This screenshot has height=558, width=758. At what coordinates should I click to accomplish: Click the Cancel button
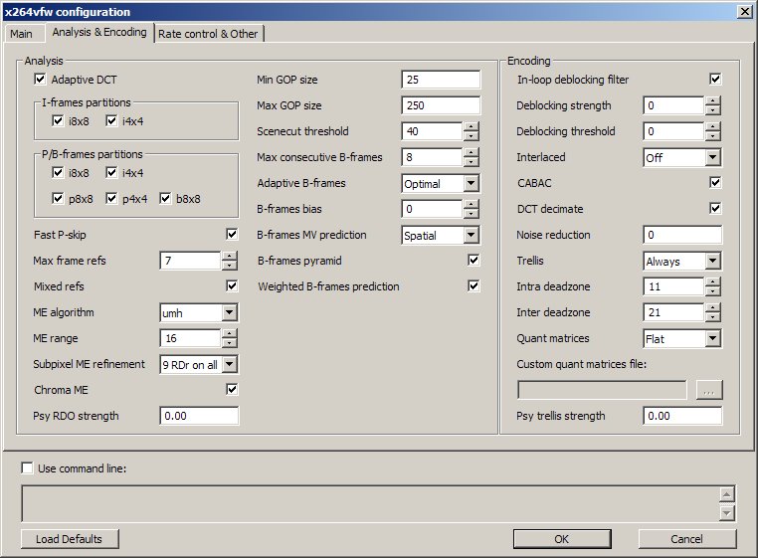coord(687,539)
